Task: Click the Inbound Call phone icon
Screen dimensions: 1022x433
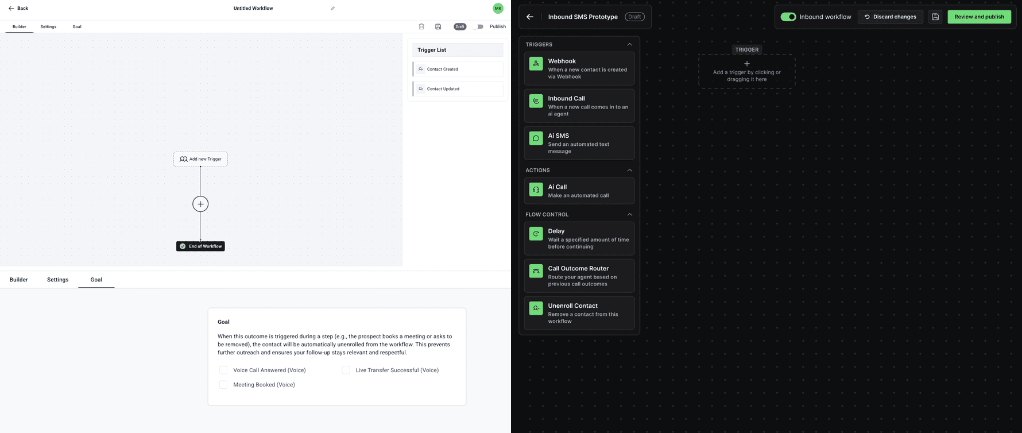Action: [x=536, y=101]
